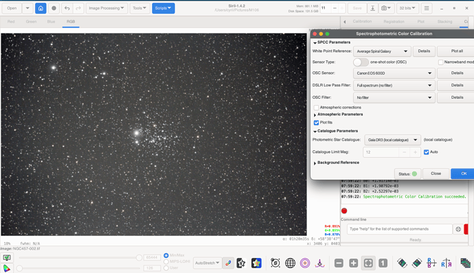This screenshot has height=273, width=474.
Task: Check Atmospheric corrections checkbox
Action: (316, 108)
